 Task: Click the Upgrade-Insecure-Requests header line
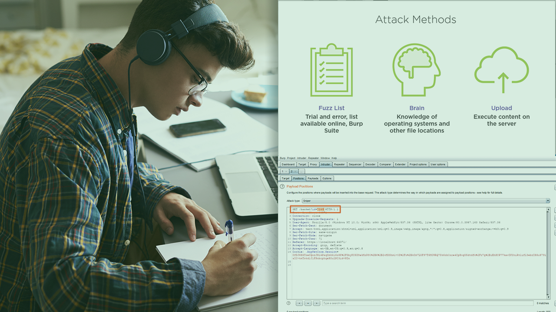pyautogui.click(x=315, y=219)
